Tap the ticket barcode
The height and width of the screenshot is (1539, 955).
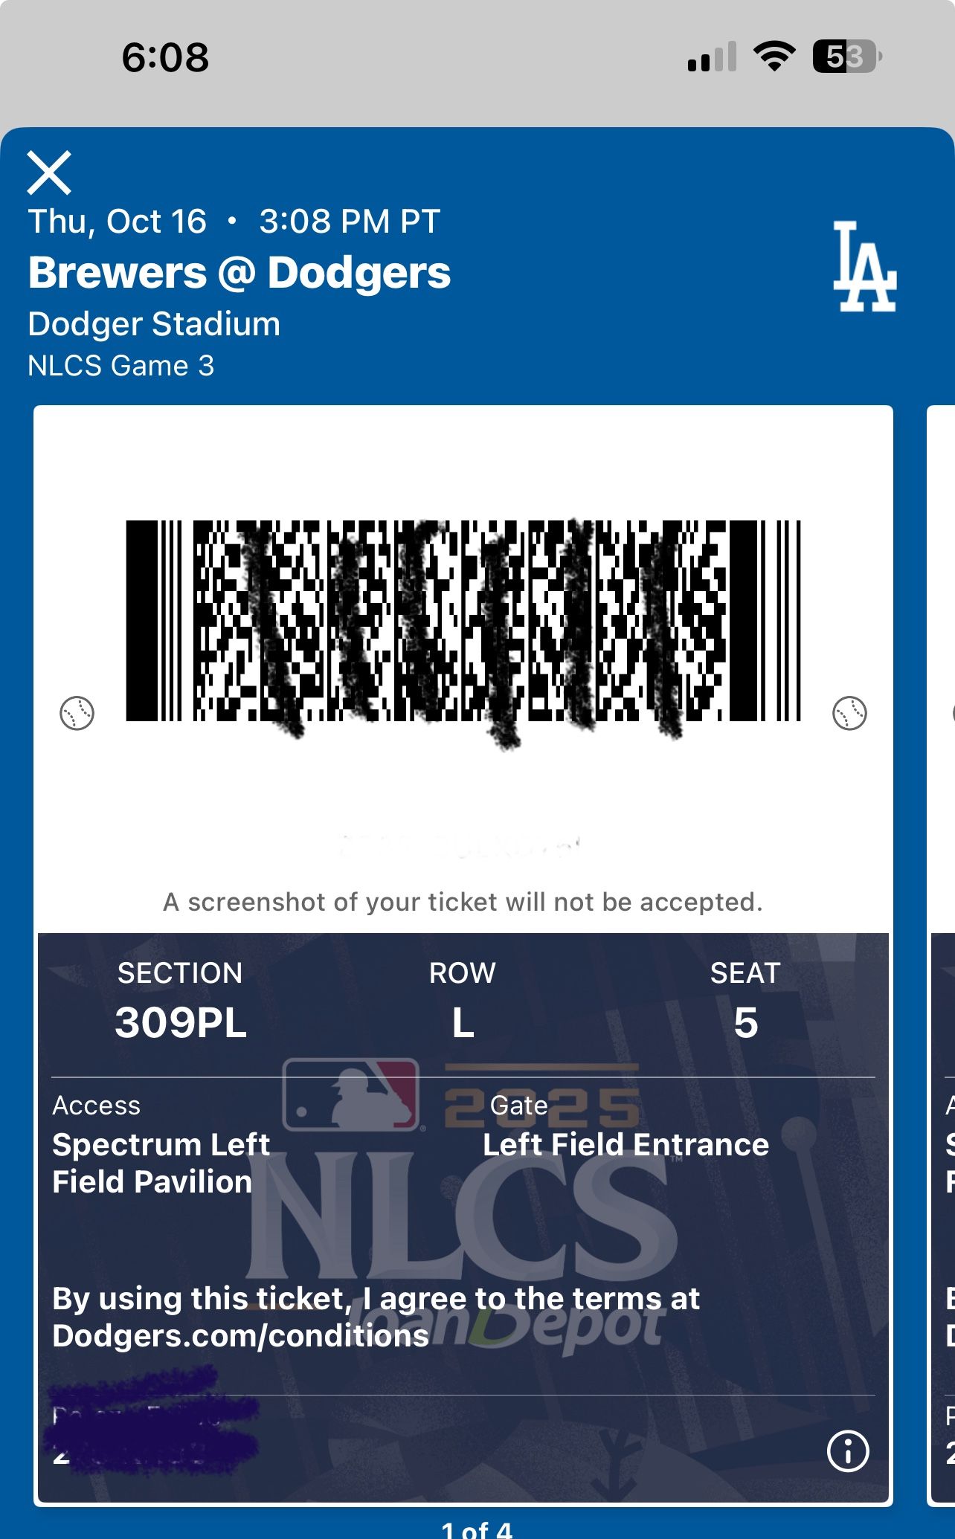tap(463, 622)
